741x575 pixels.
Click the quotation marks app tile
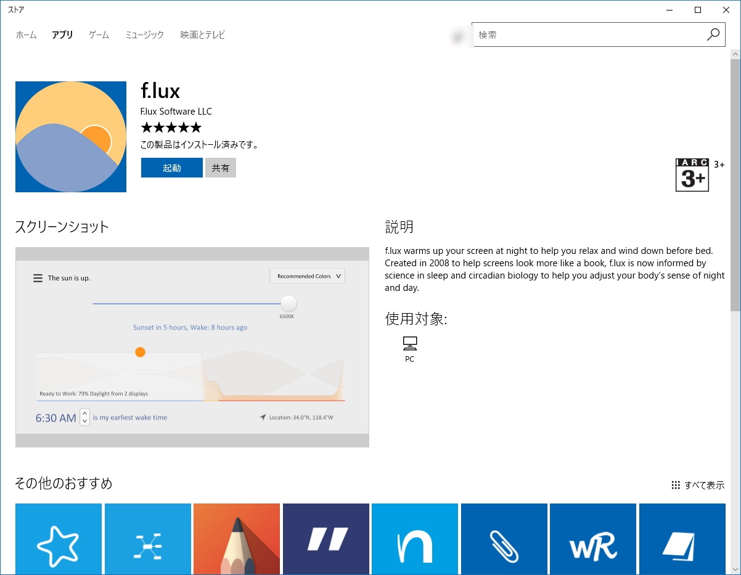[325, 539]
